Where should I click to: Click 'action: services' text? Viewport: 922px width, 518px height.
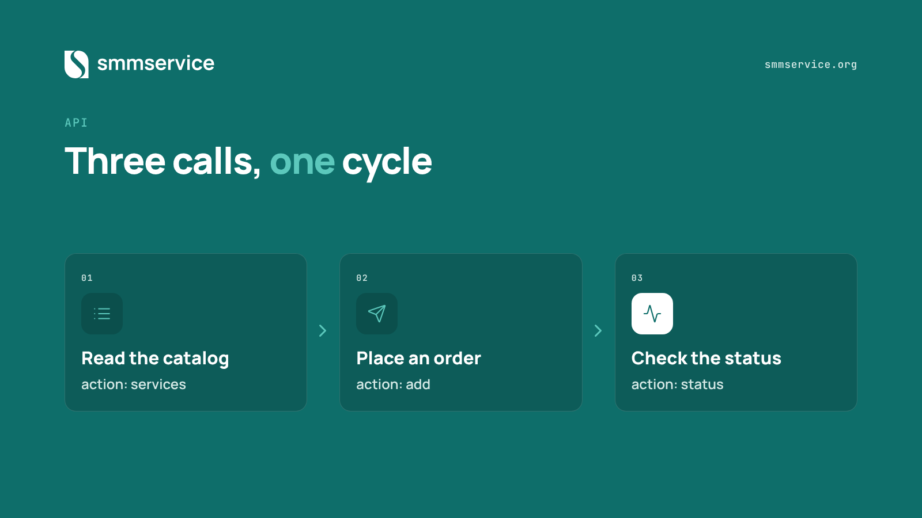(134, 384)
